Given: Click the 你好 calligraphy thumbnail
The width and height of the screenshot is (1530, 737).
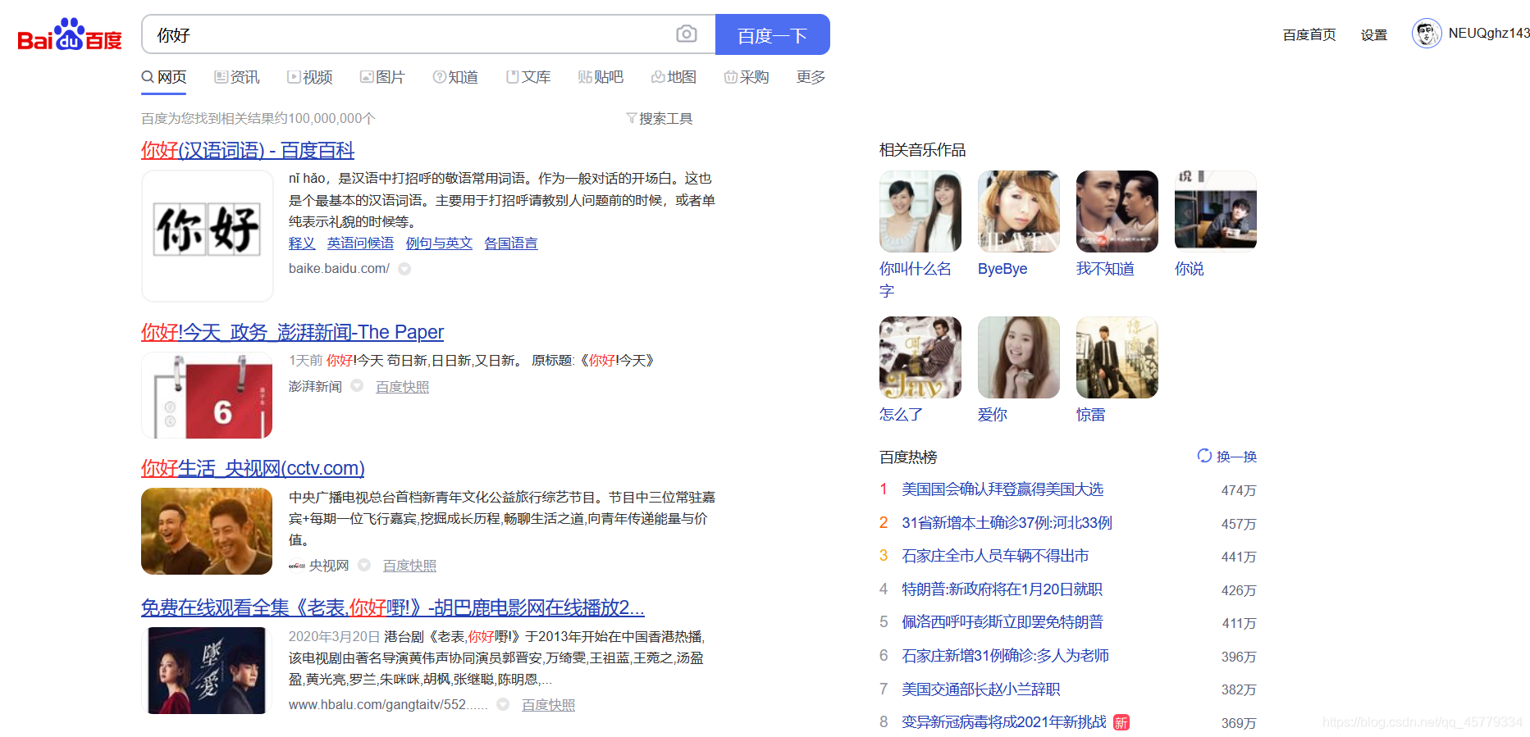Looking at the screenshot, I should tap(208, 235).
